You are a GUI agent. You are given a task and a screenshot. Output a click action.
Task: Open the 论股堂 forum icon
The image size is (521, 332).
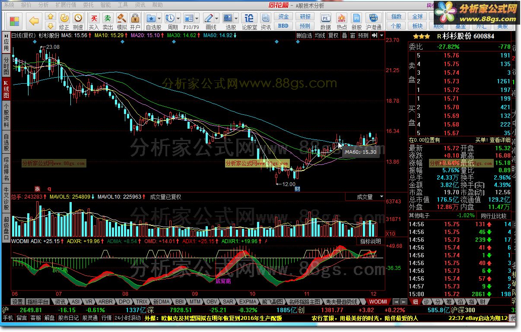pos(249,18)
